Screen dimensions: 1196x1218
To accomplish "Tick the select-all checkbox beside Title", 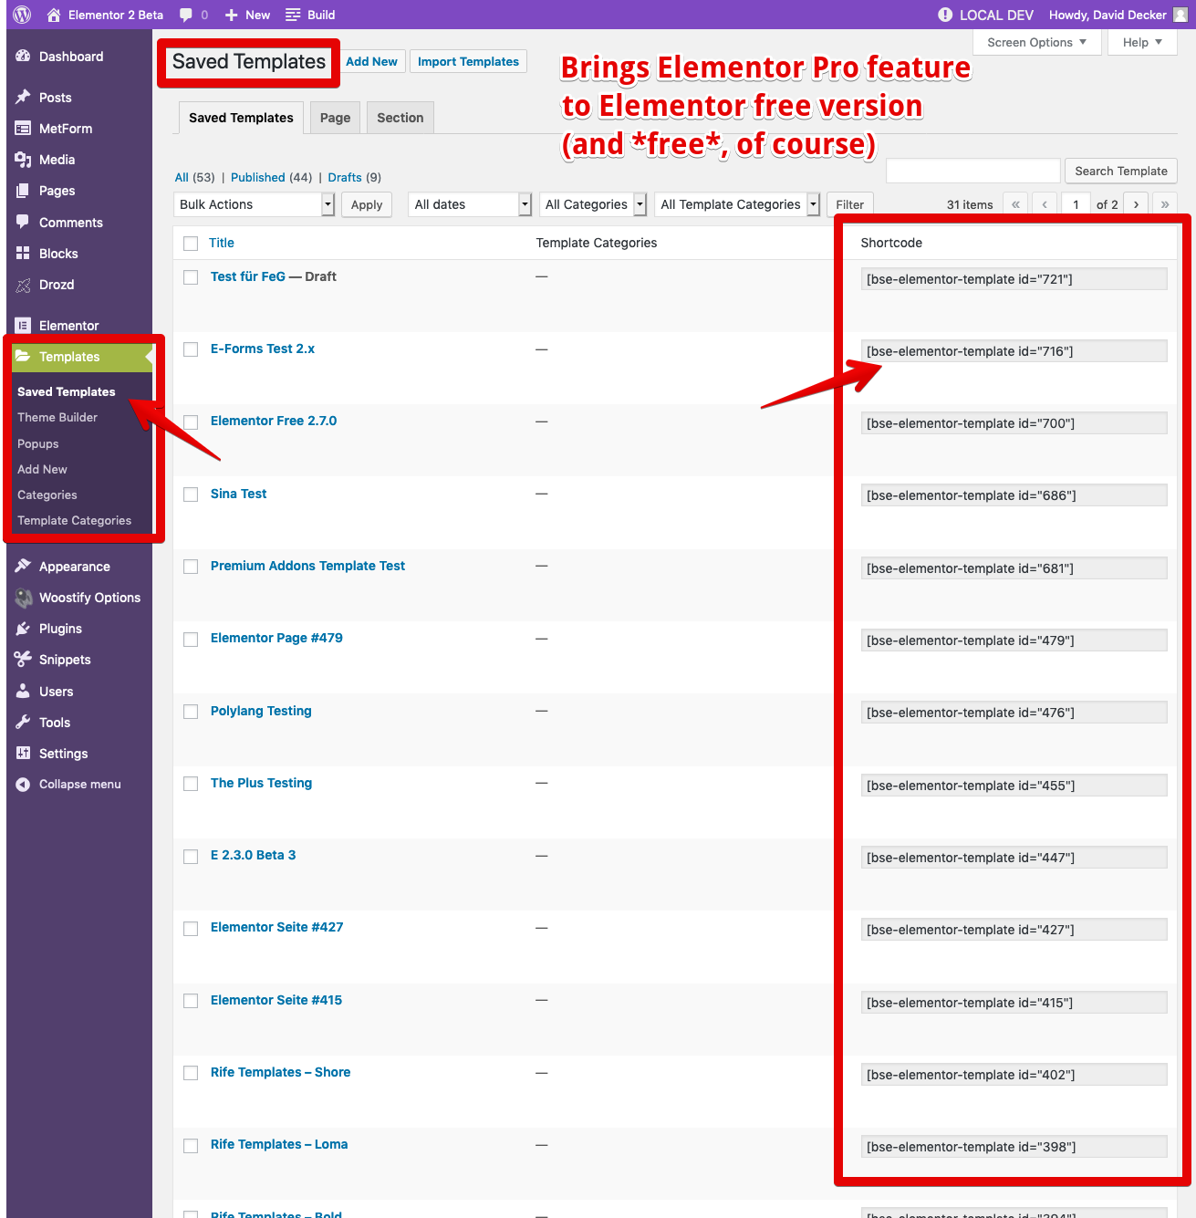I will [x=191, y=244].
